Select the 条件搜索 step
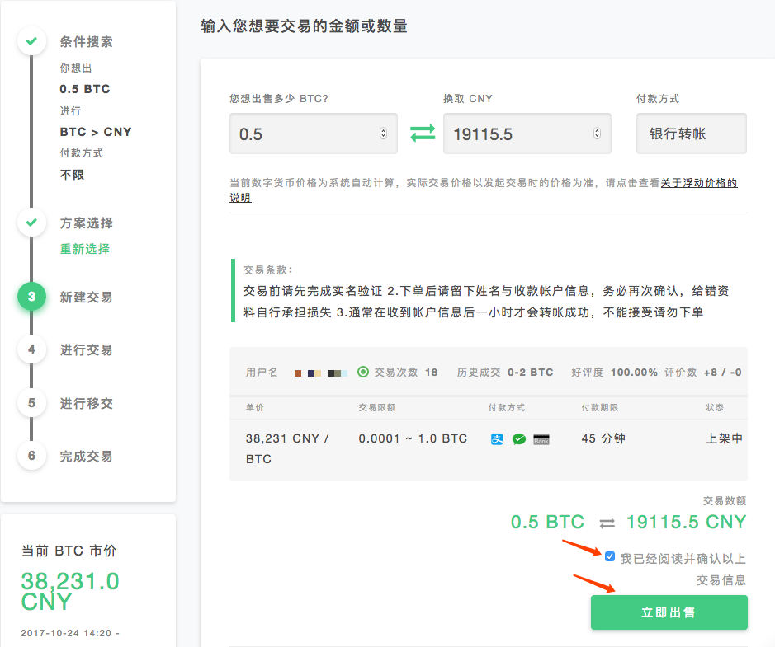 coord(86,42)
